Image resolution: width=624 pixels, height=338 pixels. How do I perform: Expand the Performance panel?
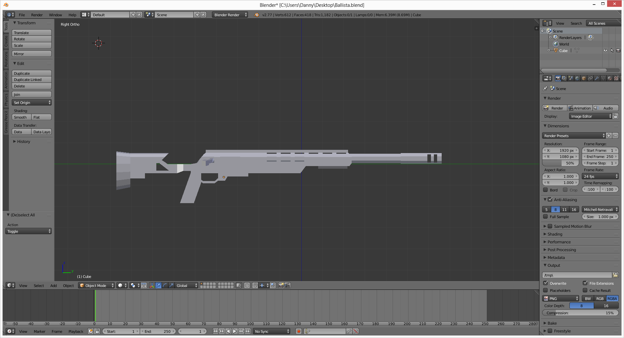(559, 242)
